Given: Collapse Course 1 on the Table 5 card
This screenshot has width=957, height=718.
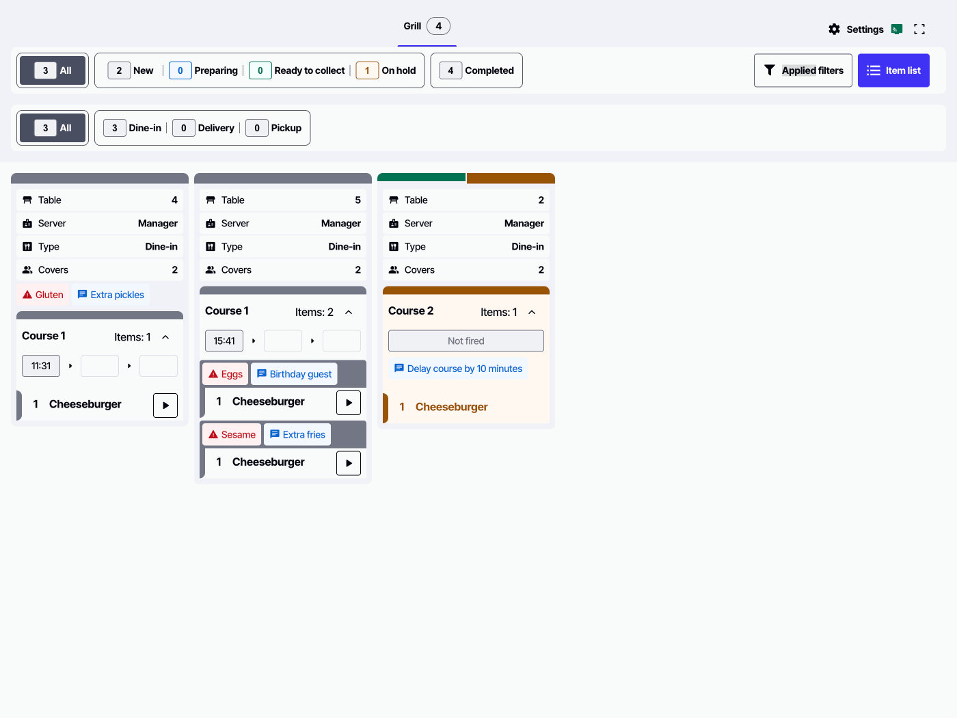Looking at the screenshot, I should (x=349, y=312).
